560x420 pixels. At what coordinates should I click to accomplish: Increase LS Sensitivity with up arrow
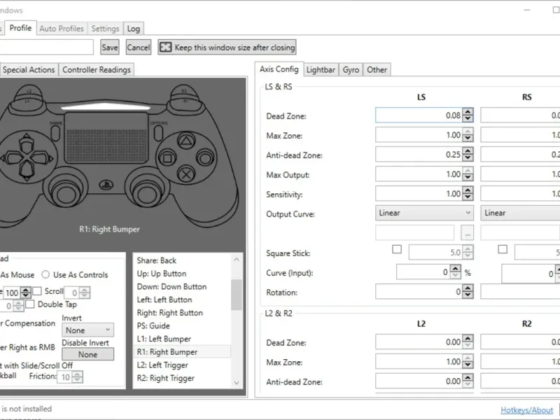pos(468,190)
